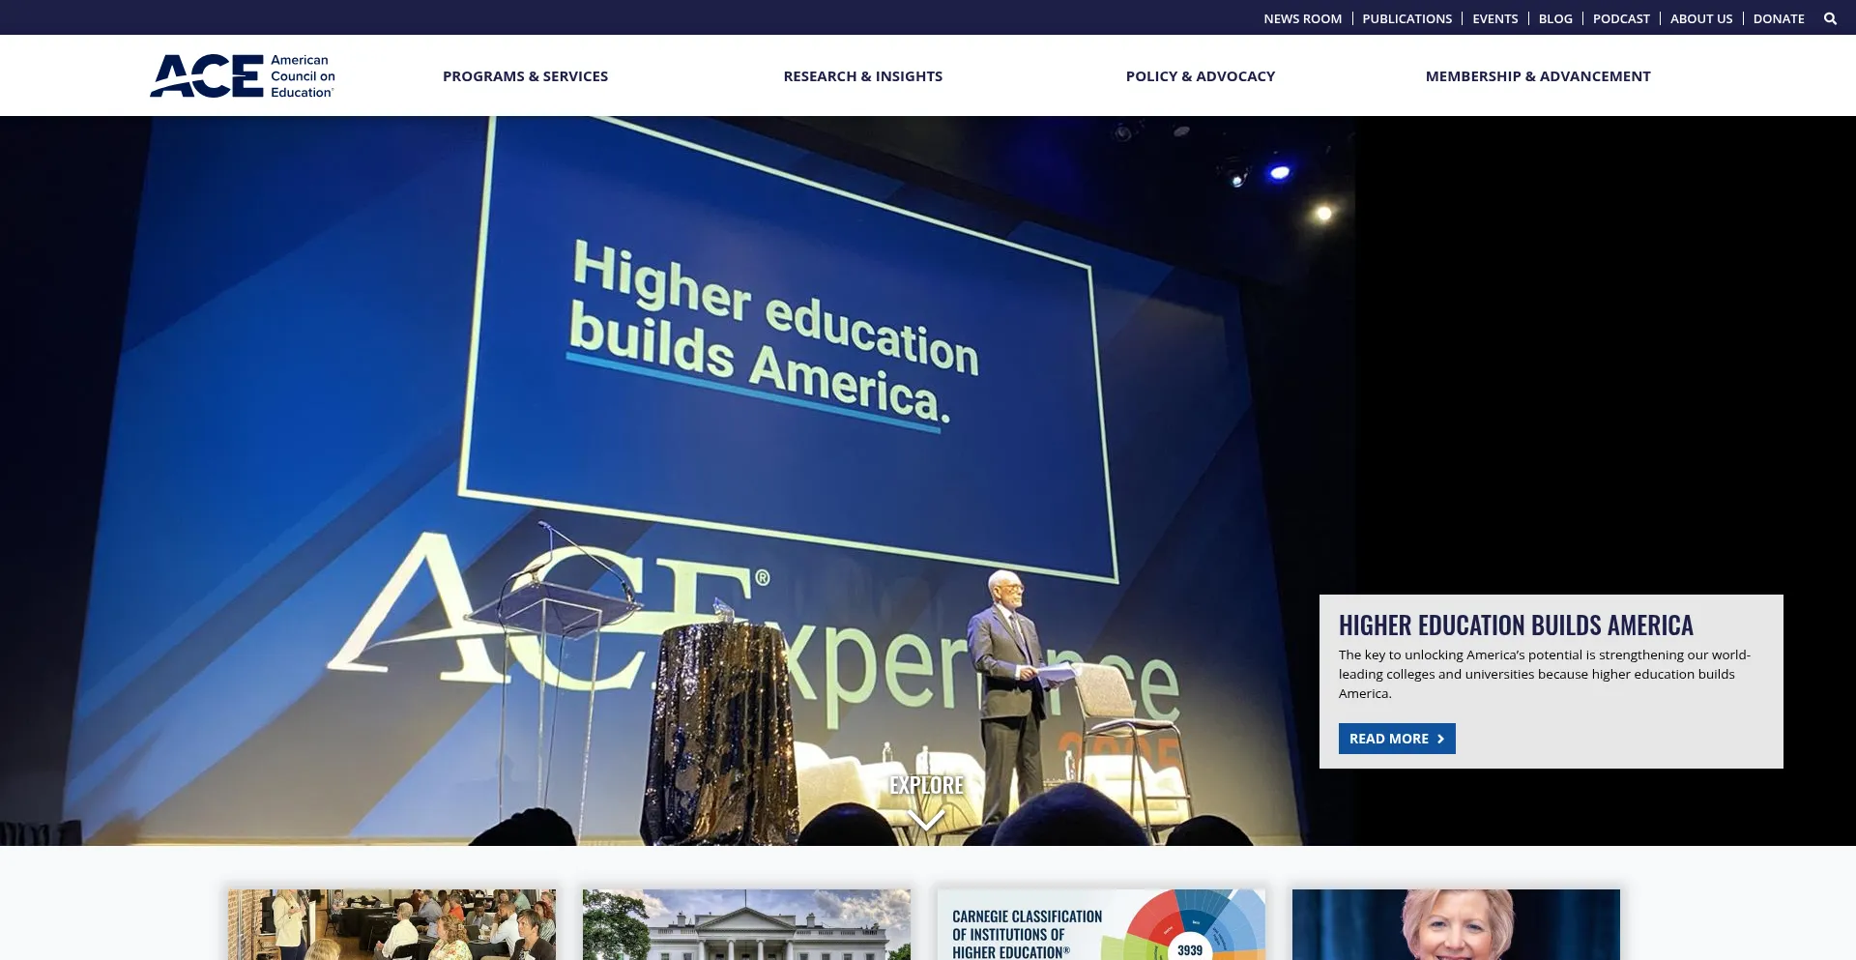The height and width of the screenshot is (960, 1856).
Task: Click the ACE American Council on Education logo
Action: [243, 76]
